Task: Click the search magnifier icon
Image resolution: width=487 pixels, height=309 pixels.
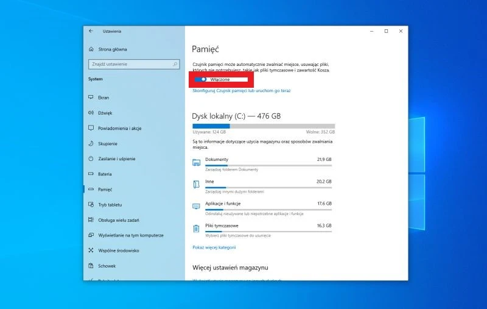Action: [x=175, y=64]
